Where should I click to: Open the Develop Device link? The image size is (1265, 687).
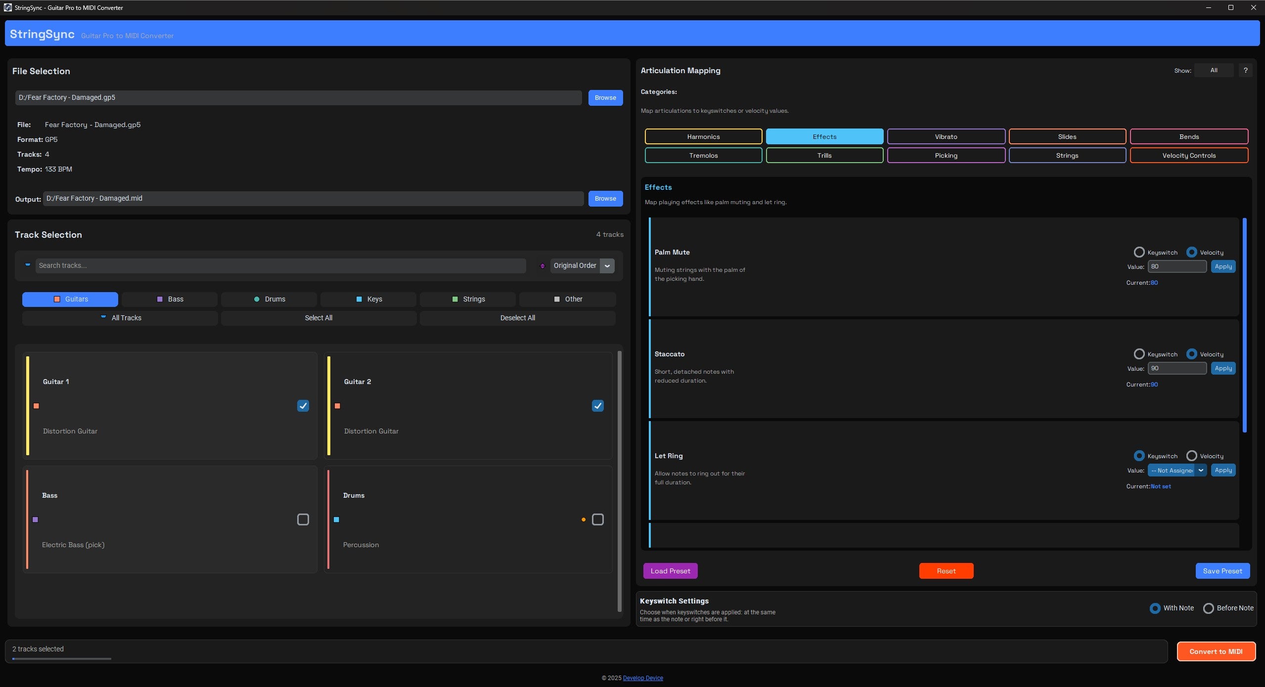coord(642,678)
